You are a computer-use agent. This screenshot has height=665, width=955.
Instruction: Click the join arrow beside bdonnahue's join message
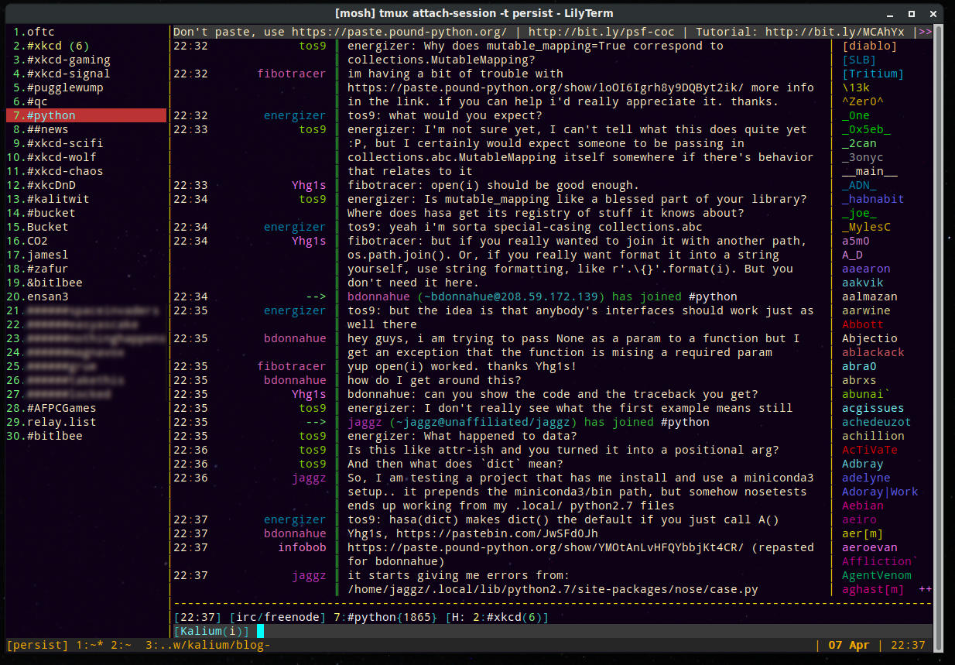(316, 297)
